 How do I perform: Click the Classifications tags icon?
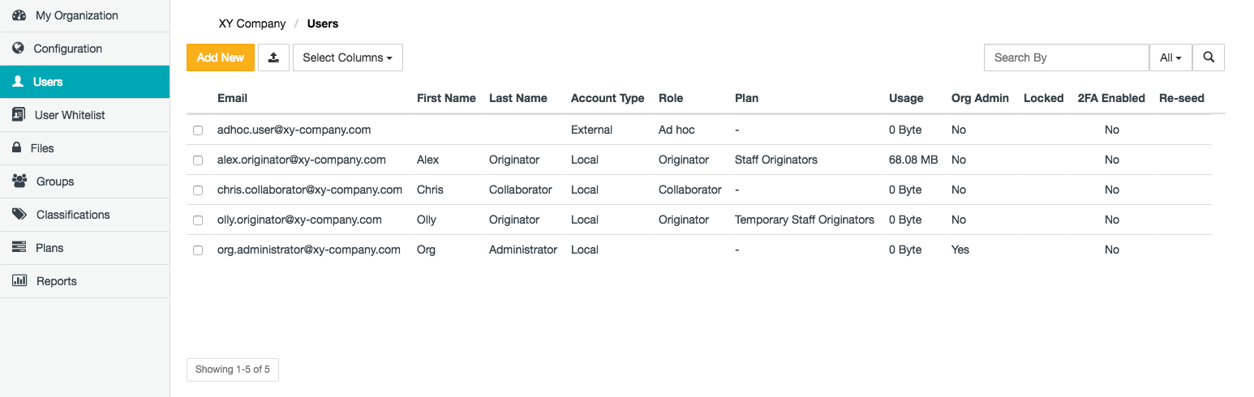19,215
